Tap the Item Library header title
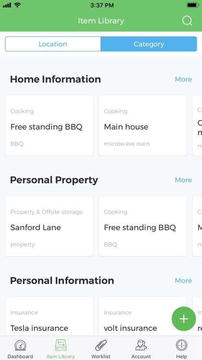This screenshot has height=360, width=202. [101, 21]
